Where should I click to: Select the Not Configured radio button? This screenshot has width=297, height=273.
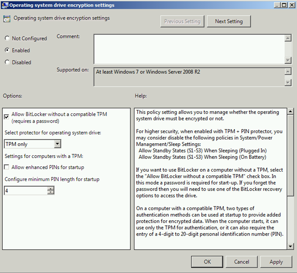point(7,38)
